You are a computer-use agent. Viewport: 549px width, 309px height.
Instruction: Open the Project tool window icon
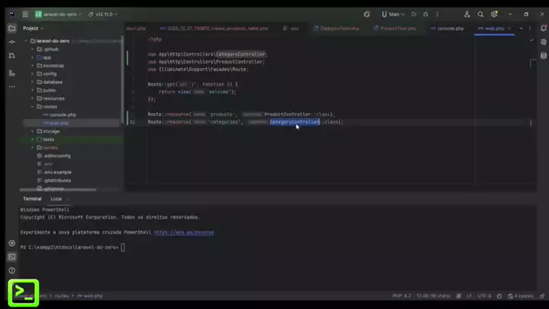click(x=11, y=28)
